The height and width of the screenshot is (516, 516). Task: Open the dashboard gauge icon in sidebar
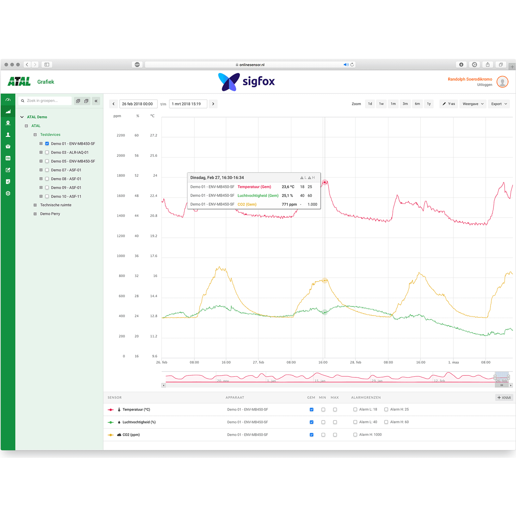(8, 100)
